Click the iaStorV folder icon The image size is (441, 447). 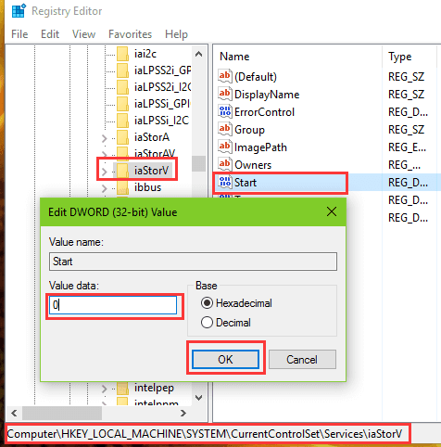click(123, 171)
